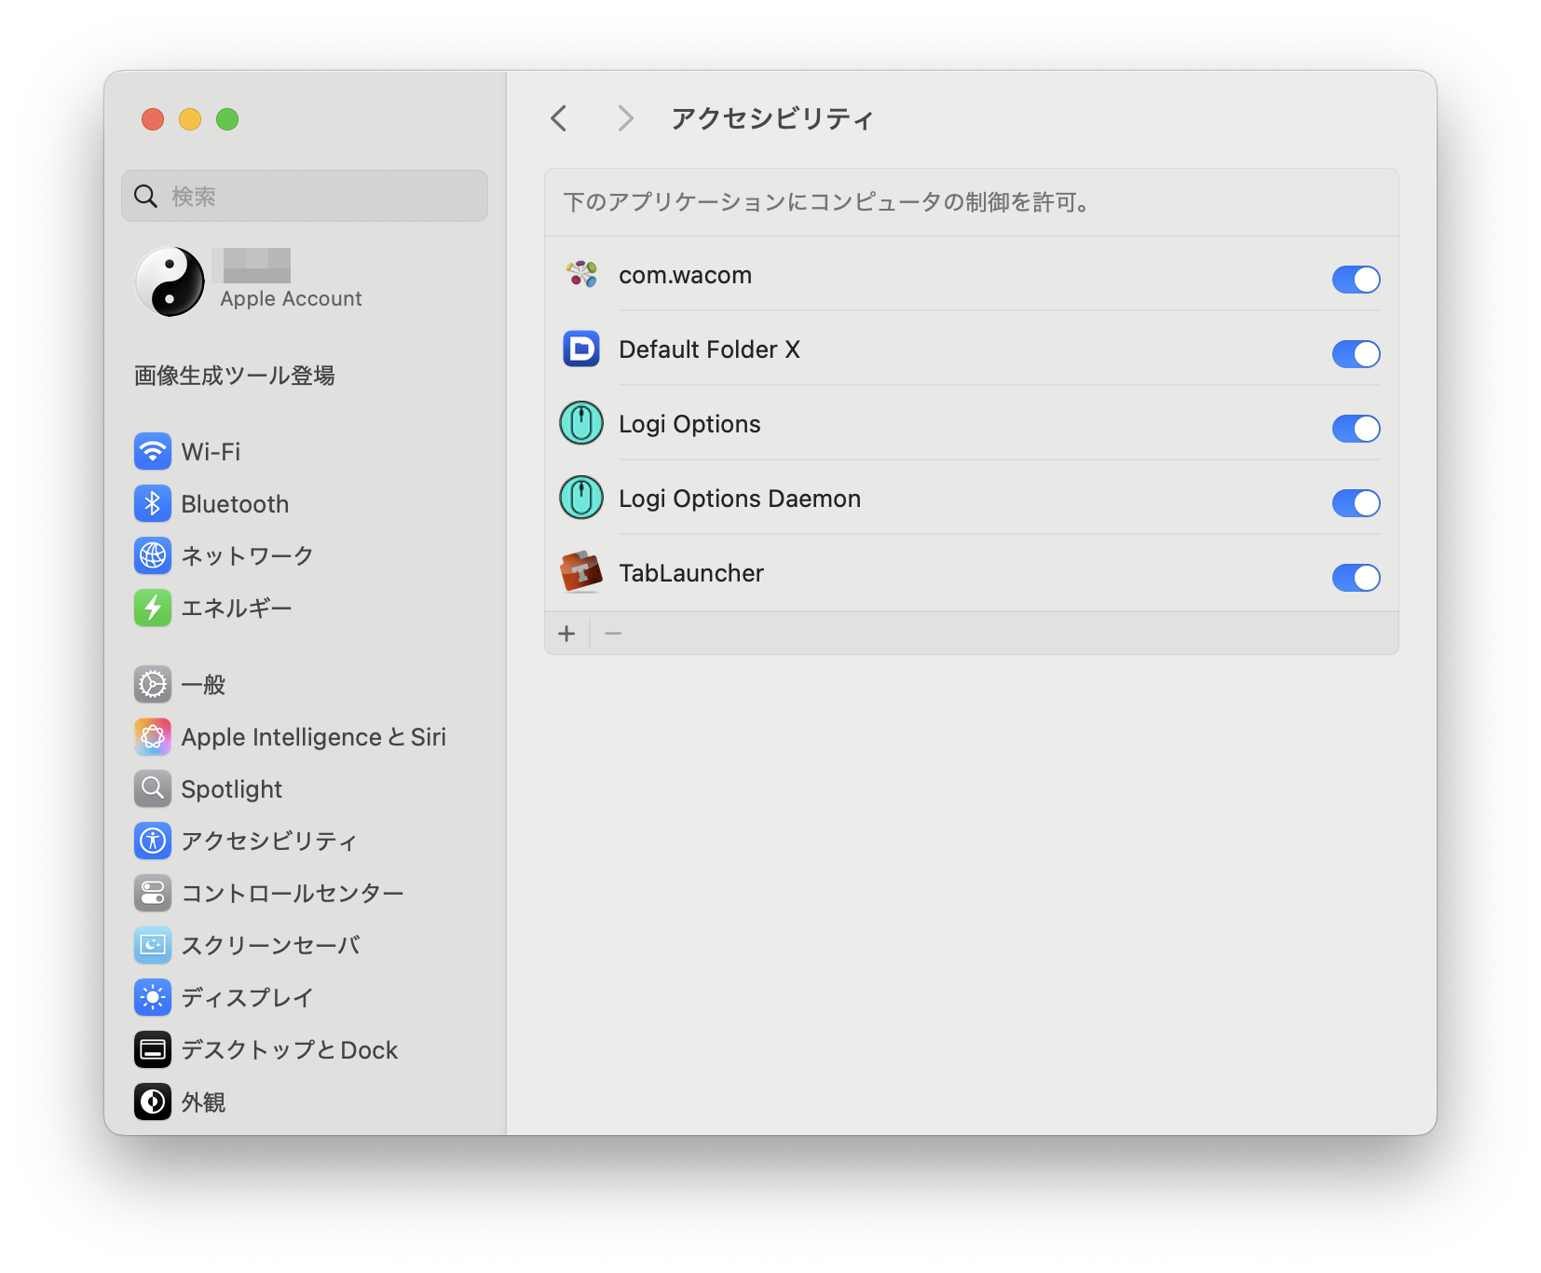Open Apple Intelligence と Siri settings
1541x1273 pixels.
313,737
